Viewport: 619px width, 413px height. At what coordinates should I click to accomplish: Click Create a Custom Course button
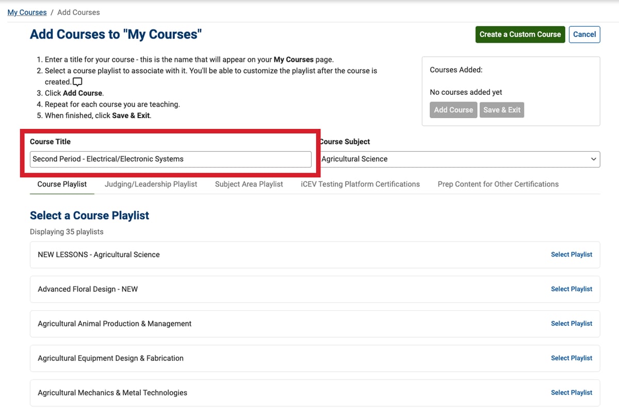[x=520, y=35]
